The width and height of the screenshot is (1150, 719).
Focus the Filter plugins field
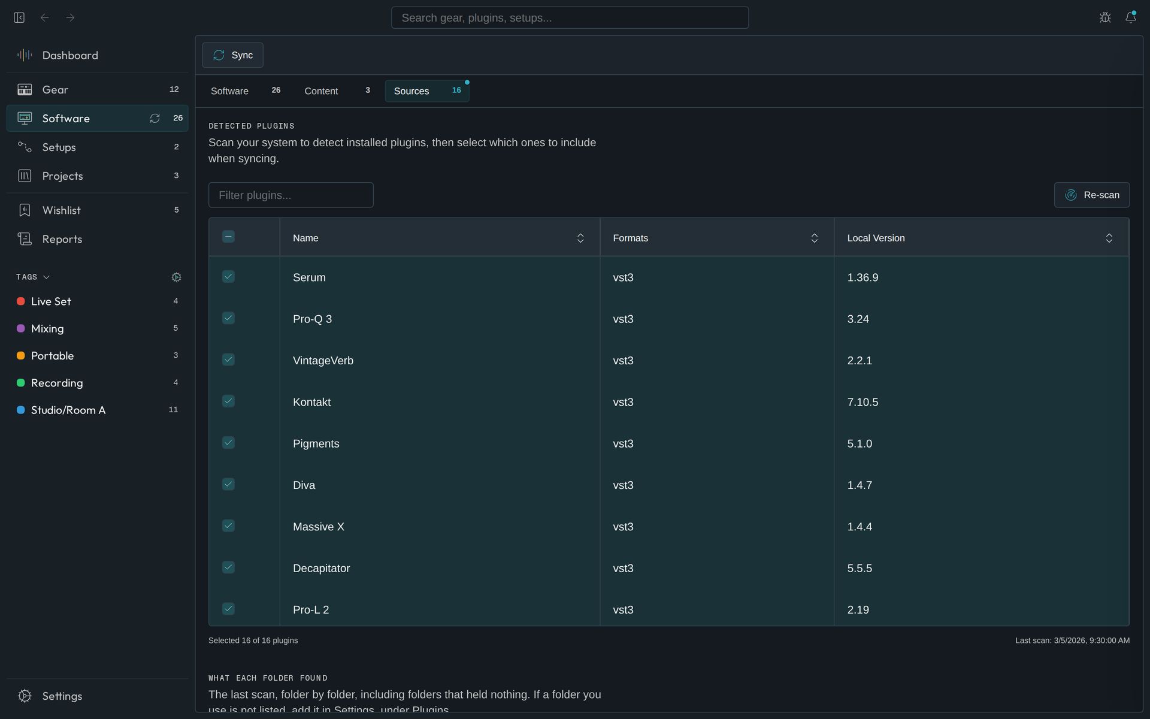click(291, 195)
